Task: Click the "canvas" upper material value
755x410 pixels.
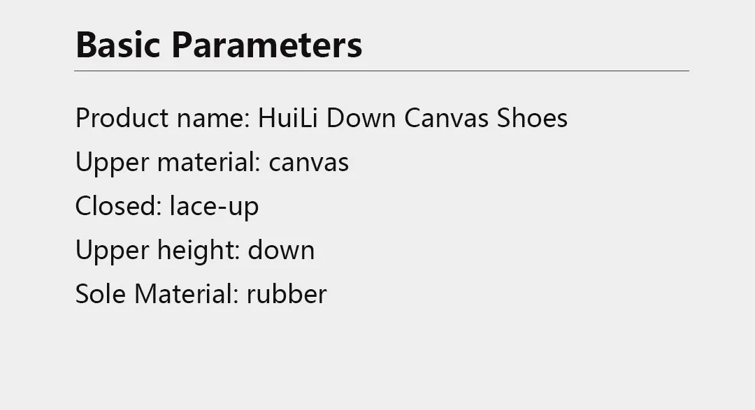Action: (309, 163)
